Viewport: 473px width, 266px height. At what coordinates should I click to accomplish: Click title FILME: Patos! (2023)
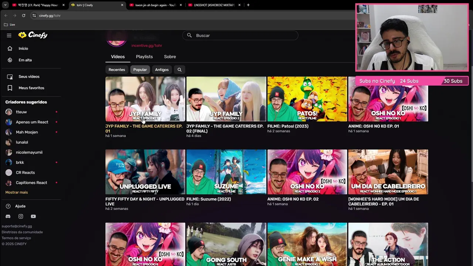pyautogui.click(x=288, y=126)
